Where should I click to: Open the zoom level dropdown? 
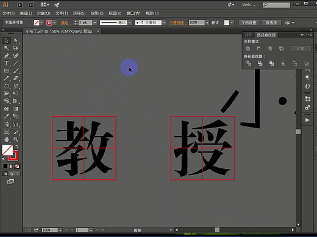[x=60, y=230]
